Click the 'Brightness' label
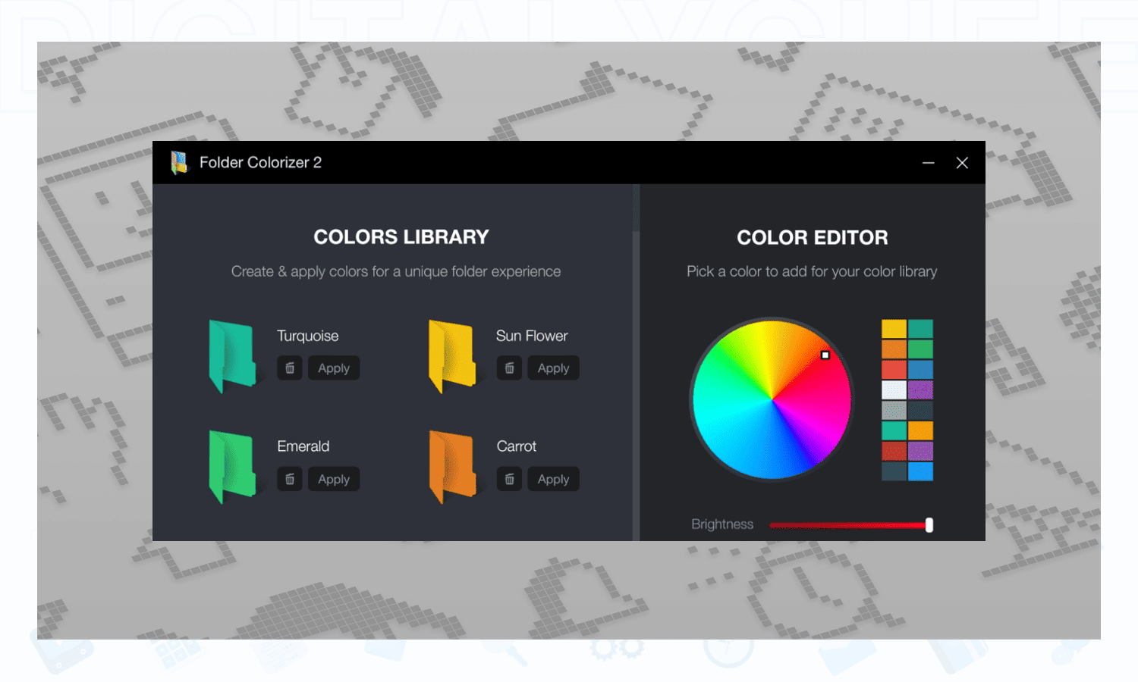Screen dimensions: 1138x682 [722, 524]
